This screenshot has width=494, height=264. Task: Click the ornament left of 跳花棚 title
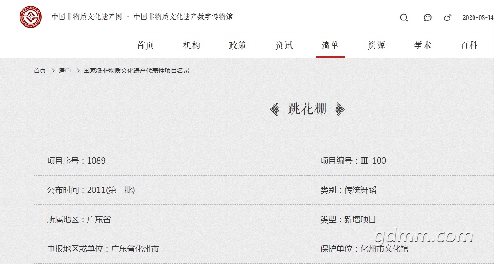(x=275, y=109)
